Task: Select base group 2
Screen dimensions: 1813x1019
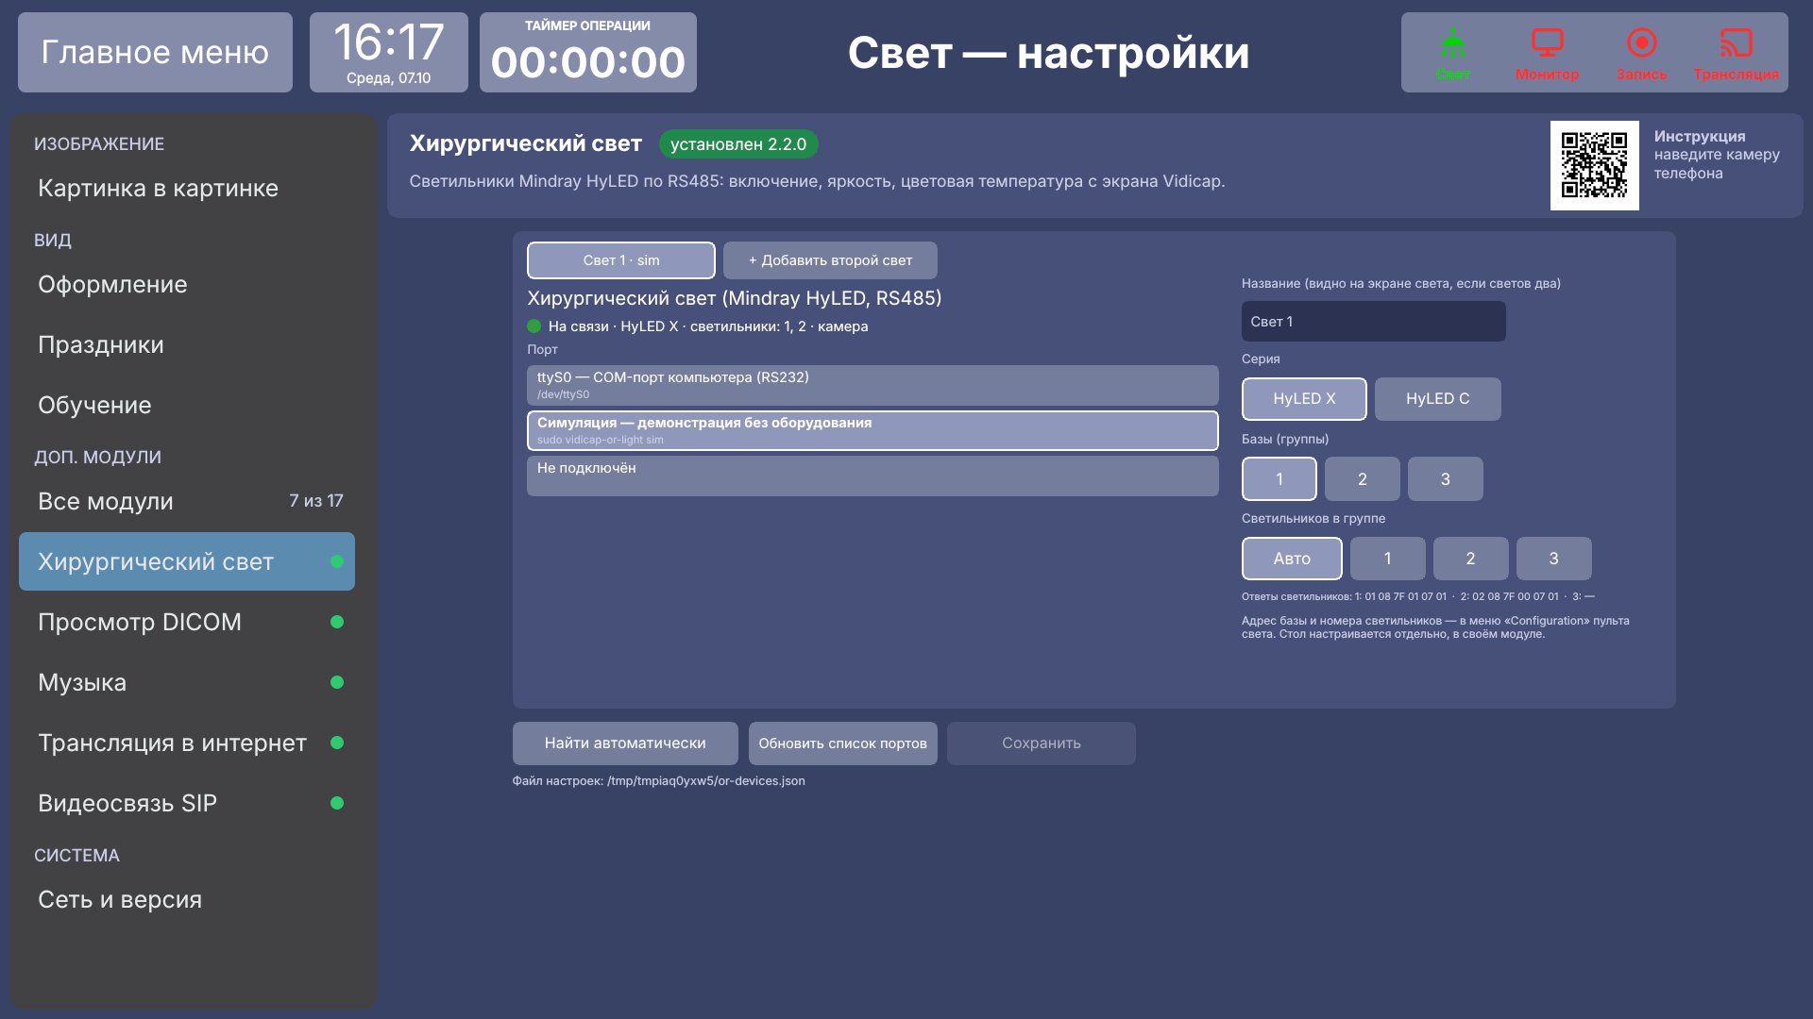Action: 1363,479
